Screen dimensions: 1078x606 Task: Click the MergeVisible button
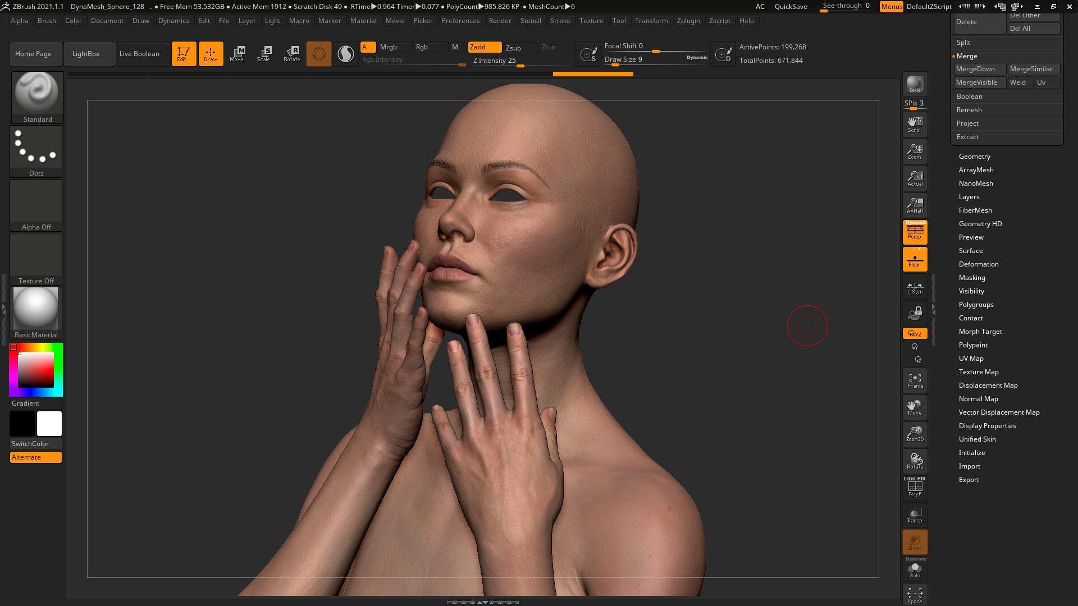pyautogui.click(x=980, y=82)
